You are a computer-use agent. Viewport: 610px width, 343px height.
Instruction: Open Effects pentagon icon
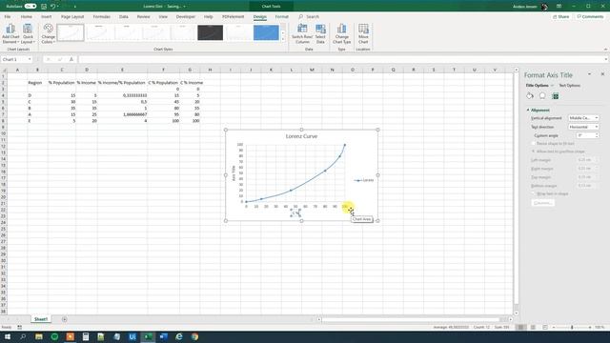point(542,95)
